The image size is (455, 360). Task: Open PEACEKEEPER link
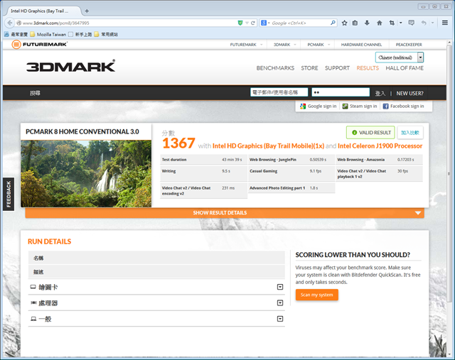coord(409,45)
